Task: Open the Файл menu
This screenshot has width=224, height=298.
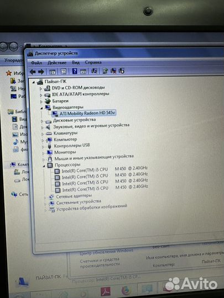Action: (37, 63)
